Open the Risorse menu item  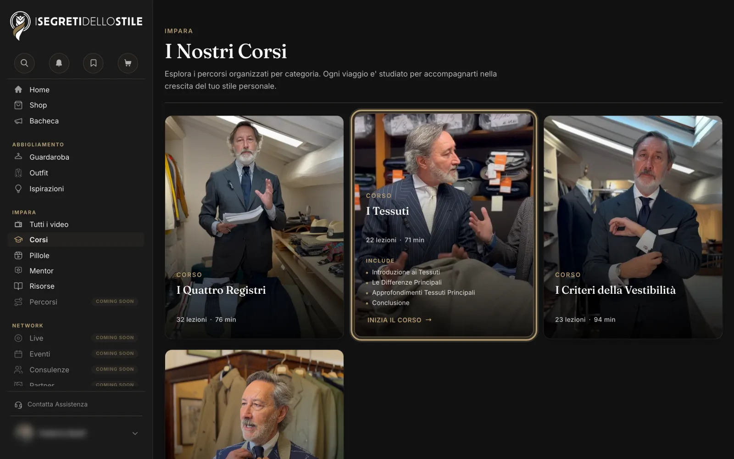76,286
